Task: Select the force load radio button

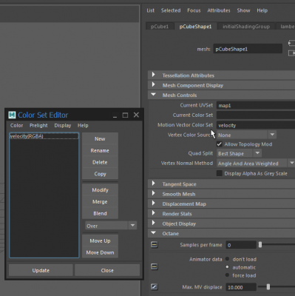Action: [227, 275]
